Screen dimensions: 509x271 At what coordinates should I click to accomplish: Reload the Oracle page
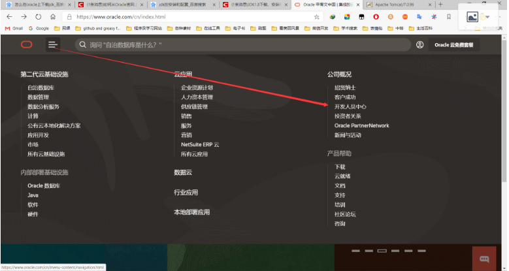pyautogui.click(x=39, y=17)
